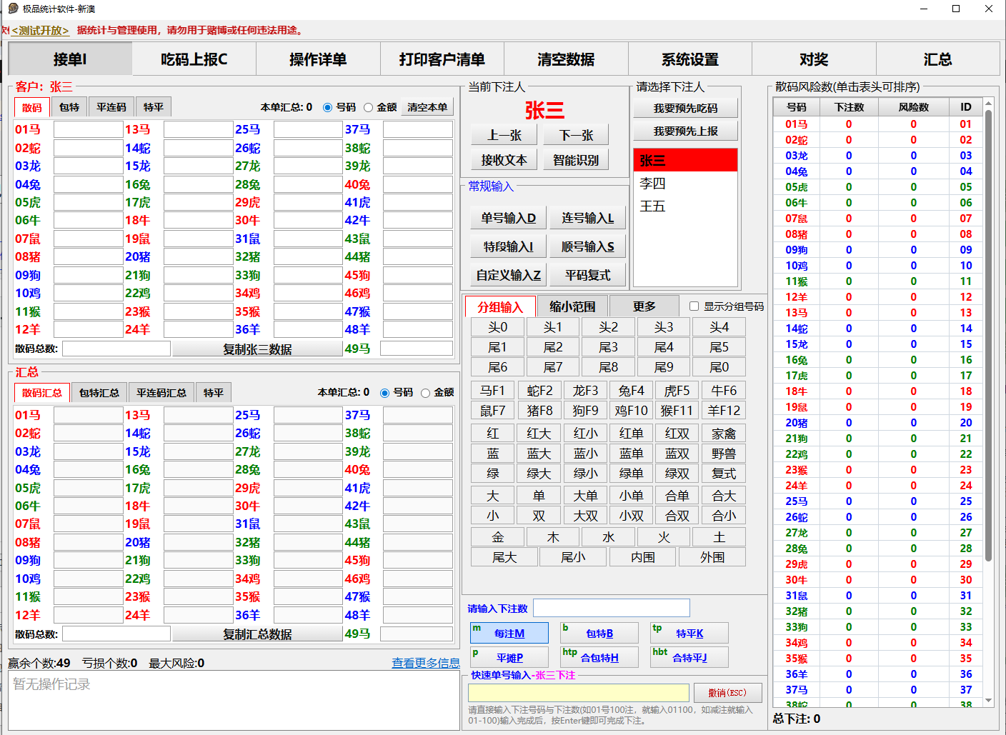
Task: Click the 清空本单 button
Action: point(427,107)
